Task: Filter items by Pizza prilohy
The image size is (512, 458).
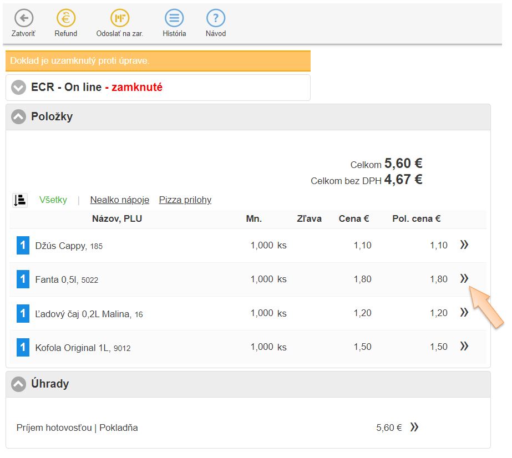Action: tap(185, 200)
